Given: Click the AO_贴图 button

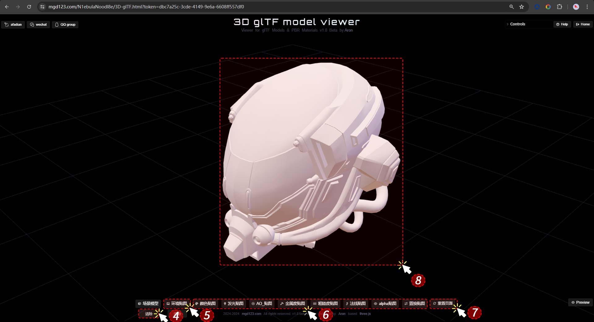Looking at the screenshot, I should coord(262,303).
